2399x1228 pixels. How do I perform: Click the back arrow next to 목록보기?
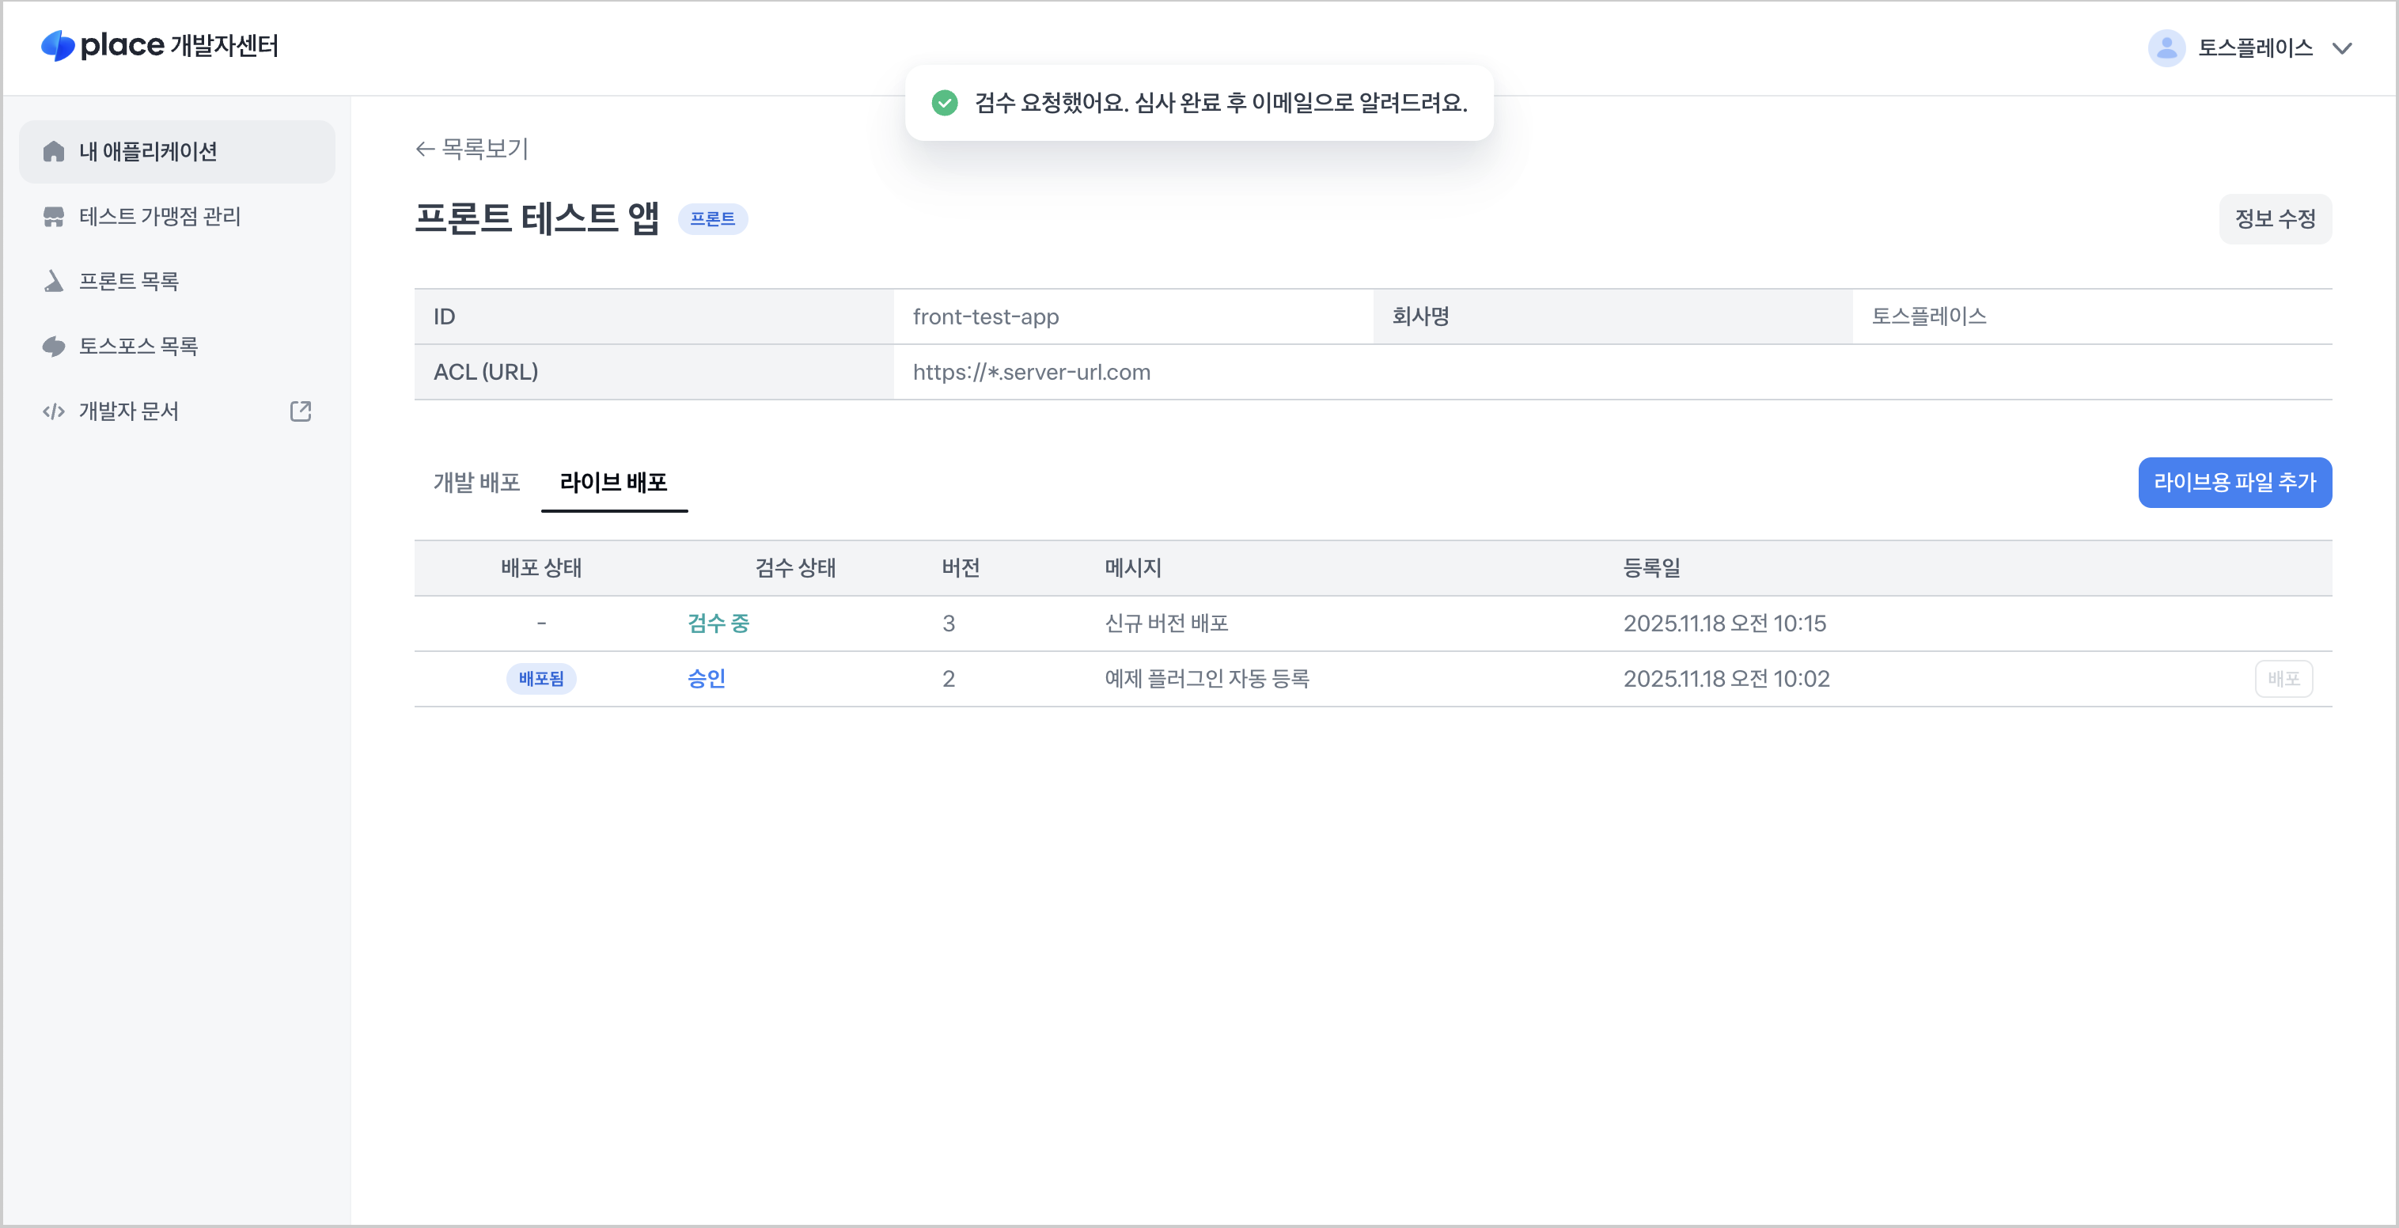point(424,148)
